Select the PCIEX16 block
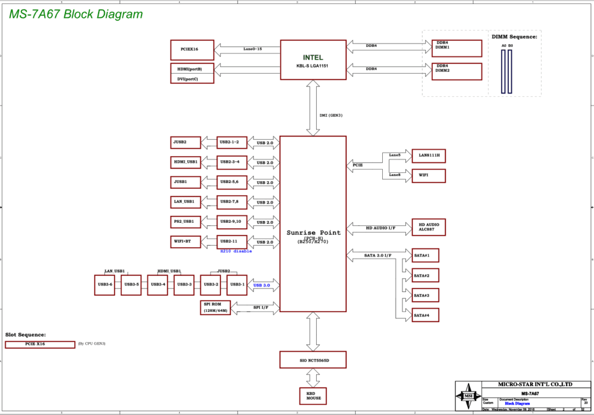The image size is (594, 415). tap(192, 50)
